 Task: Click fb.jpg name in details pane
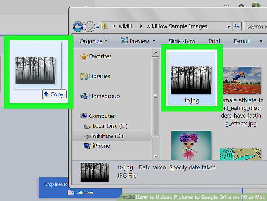125,168
